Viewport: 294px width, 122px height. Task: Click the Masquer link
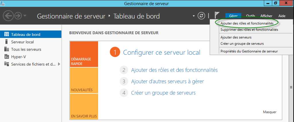(x=270, y=112)
